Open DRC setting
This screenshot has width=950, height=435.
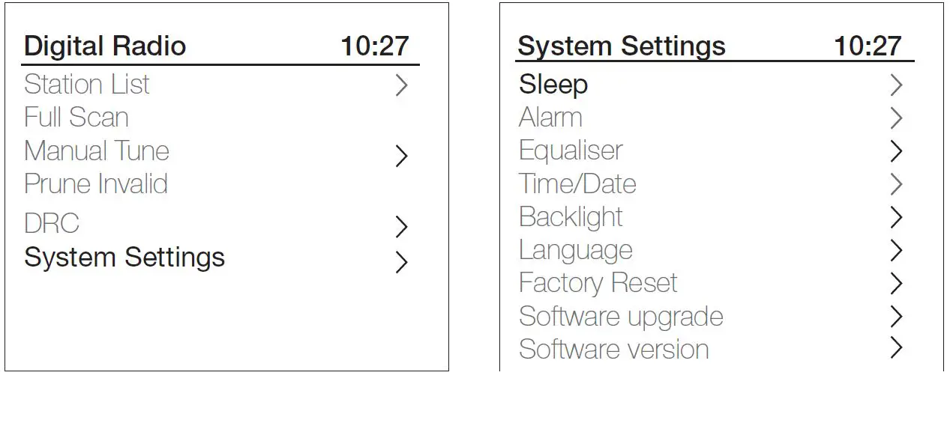[52, 224]
